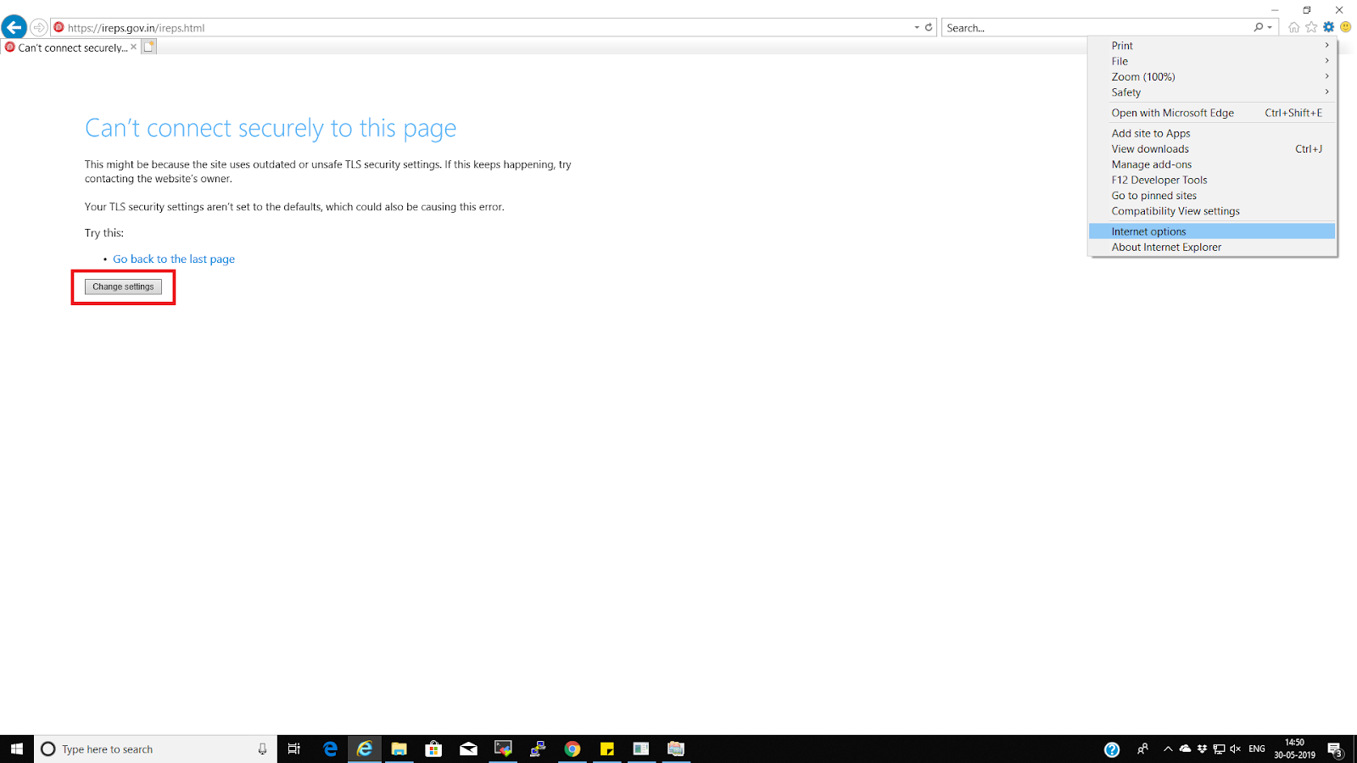Expand the File submenu
This screenshot has height=763, width=1357.
point(1212,61)
